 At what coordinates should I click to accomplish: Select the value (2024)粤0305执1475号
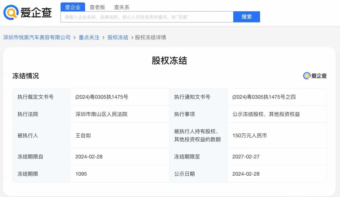tap(102, 97)
